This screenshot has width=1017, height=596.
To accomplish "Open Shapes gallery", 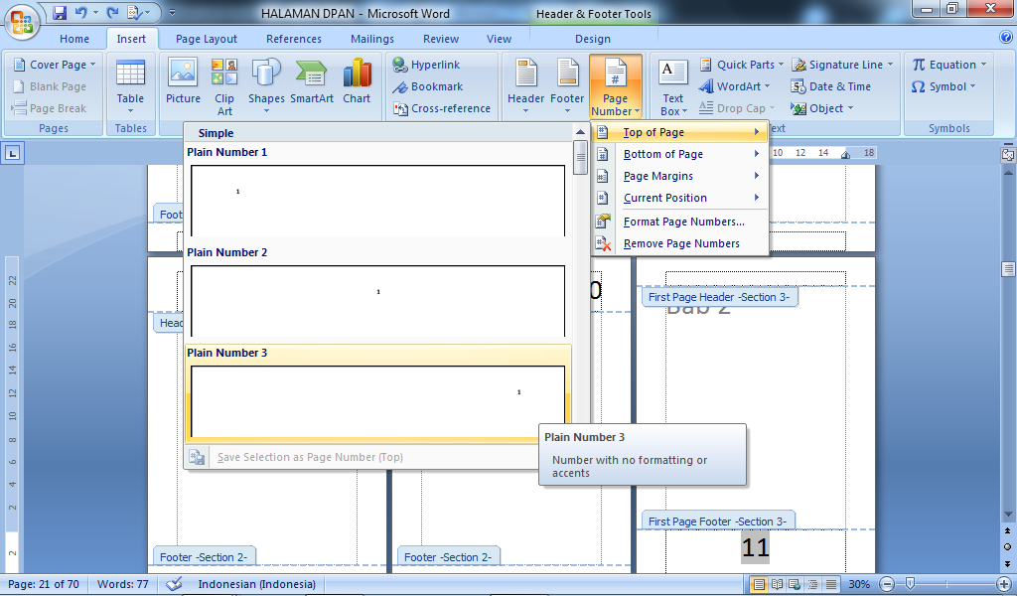I will [x=266, y=86].
